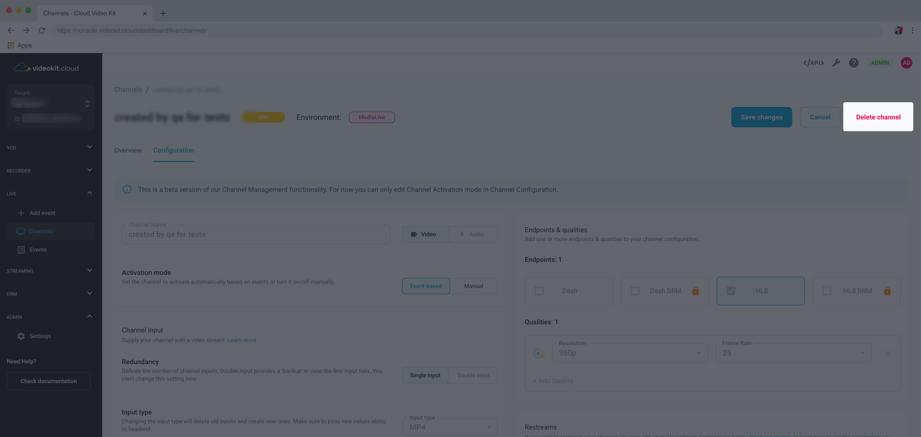Screen dimensions: 921x437
Task: Switch to the Configuration tab
Action: point(174,150)
